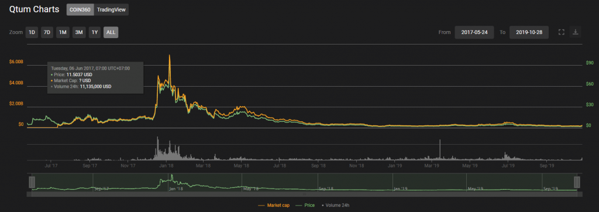Click the $4.00B market cap axis label
Image resolution: width=599 pixels, height=212 pixels.
pos(16,83)
